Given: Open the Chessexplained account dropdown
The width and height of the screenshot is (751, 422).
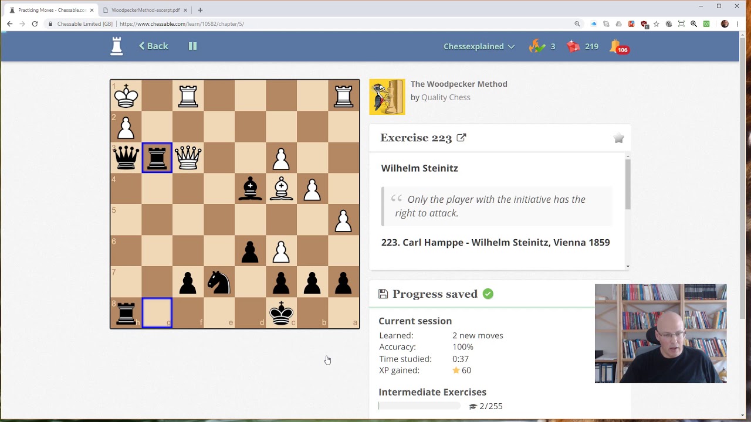Looking at the screenshot, I should tap(479, 46).
